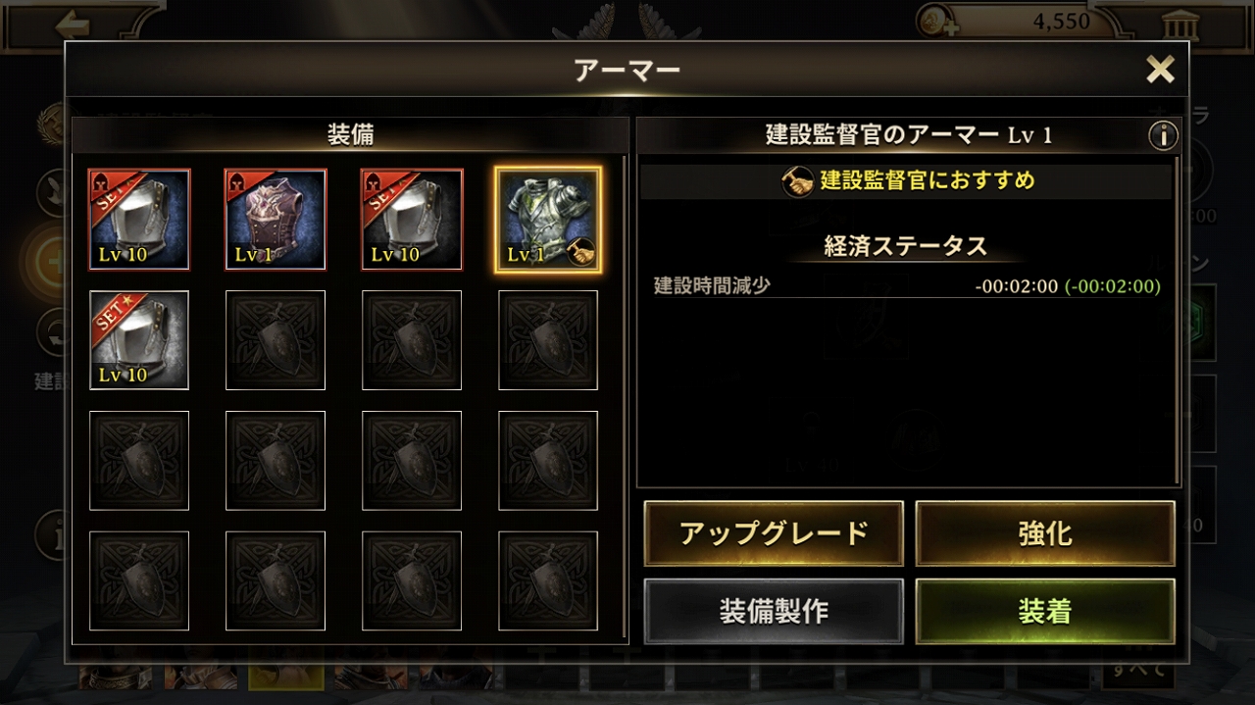Close the アーマー dialog with the X
The image size is (1255, 705).
(x=1161, y=69)
